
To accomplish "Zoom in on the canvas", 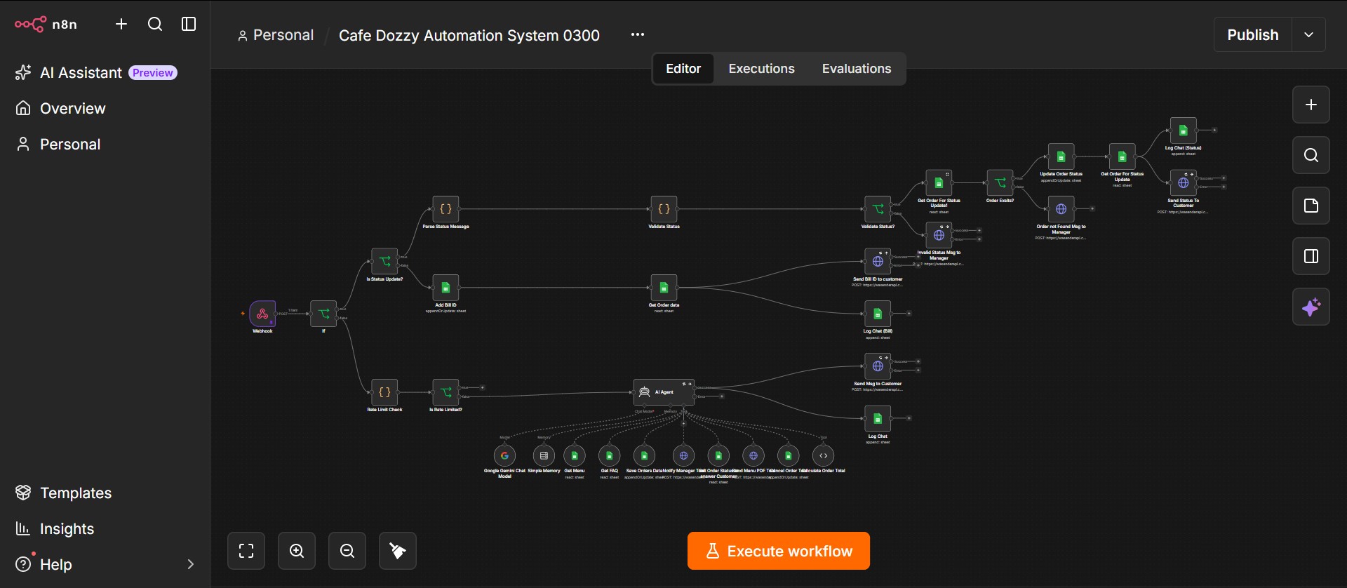I will 297,551.
